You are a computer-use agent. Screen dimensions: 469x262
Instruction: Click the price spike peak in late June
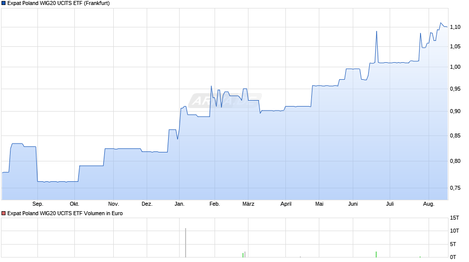click(377, 31)
